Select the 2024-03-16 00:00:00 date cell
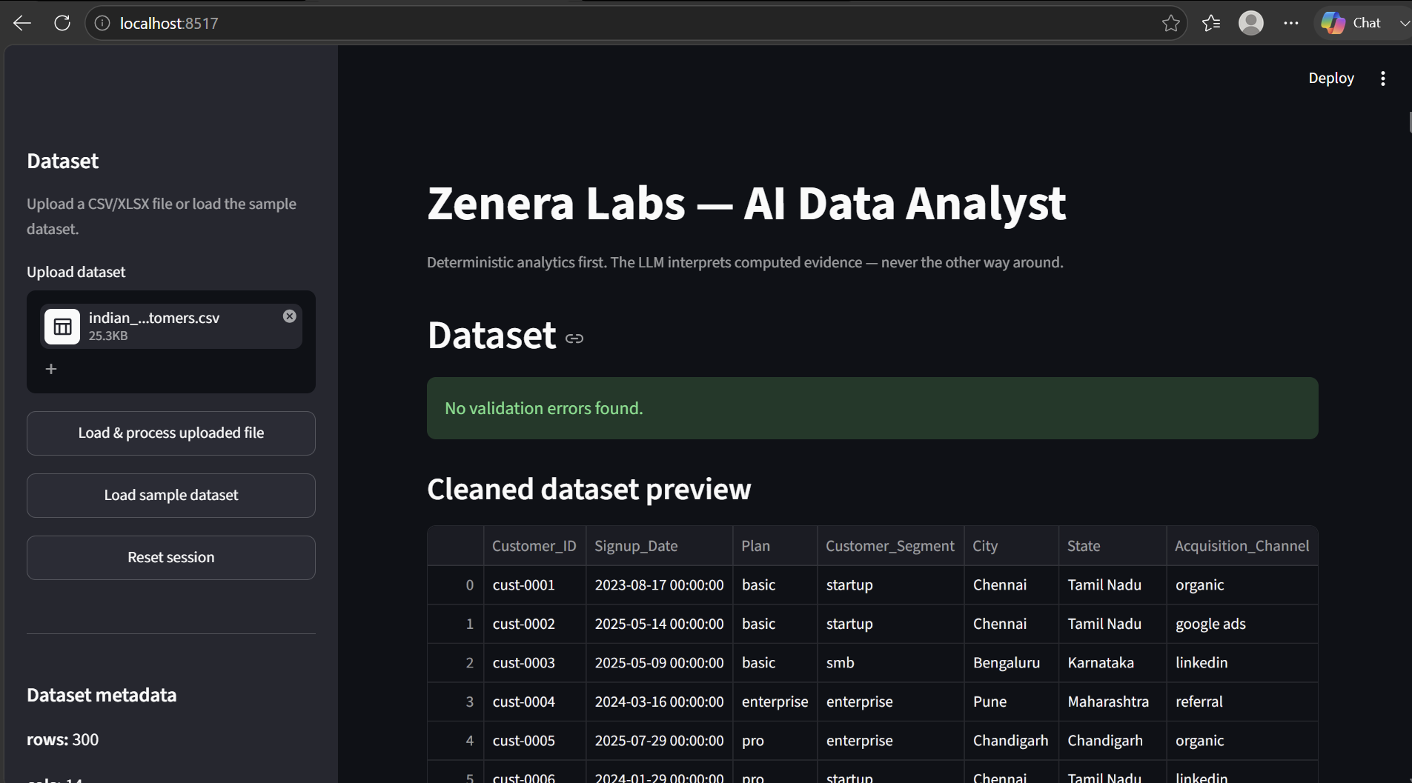This screenshot has height=783, width=1412. coord(659,702)
